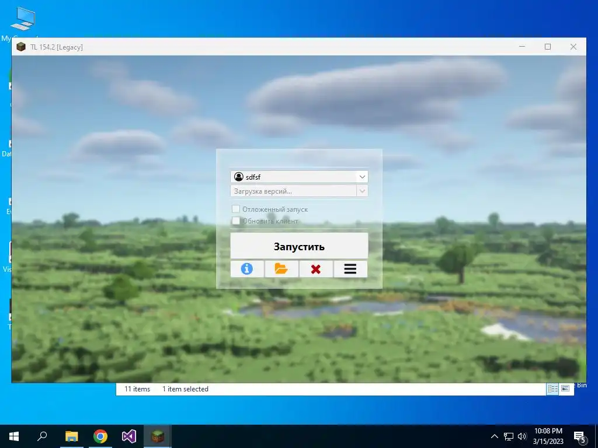
Task: Expand the sdfsf account dropdown arrow
Action: 362,177
